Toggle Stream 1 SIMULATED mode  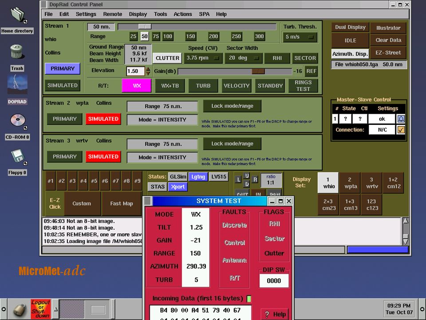[x=63, y=85]
